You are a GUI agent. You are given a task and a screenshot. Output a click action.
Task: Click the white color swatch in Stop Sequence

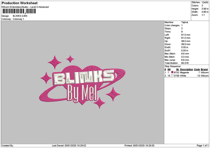172,75
